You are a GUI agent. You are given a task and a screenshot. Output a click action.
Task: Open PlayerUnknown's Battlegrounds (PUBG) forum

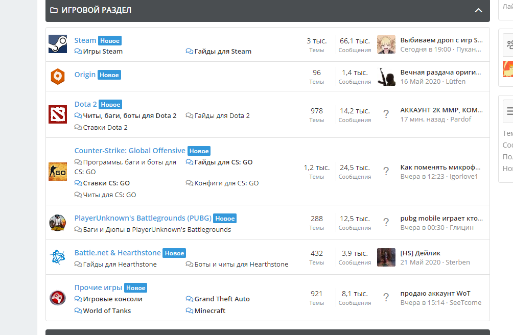(143, 218)
